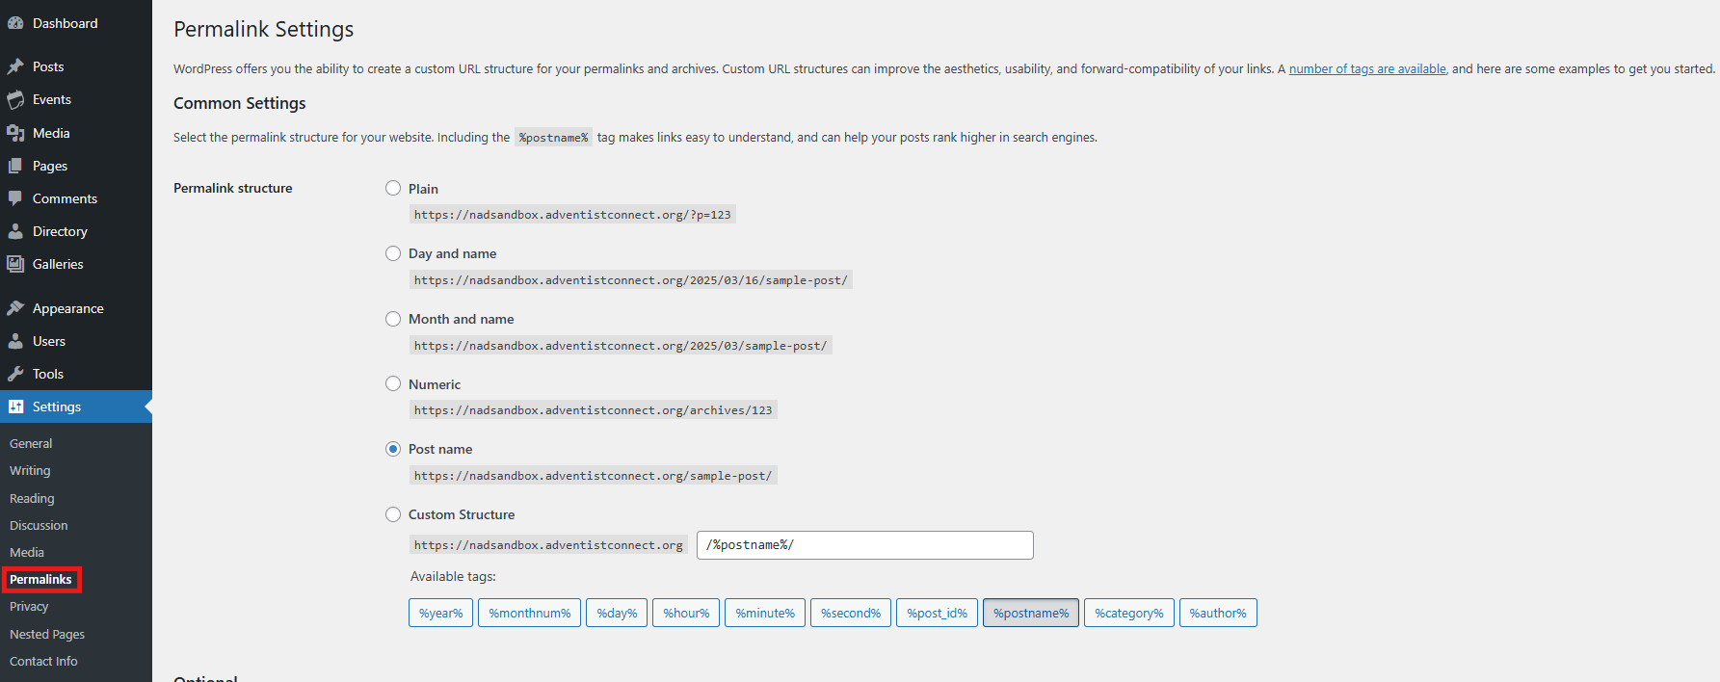Viewport: 1720px width, 682px height.
Task: Click the Dashboard gauge icon
Action: coord(15,23)
